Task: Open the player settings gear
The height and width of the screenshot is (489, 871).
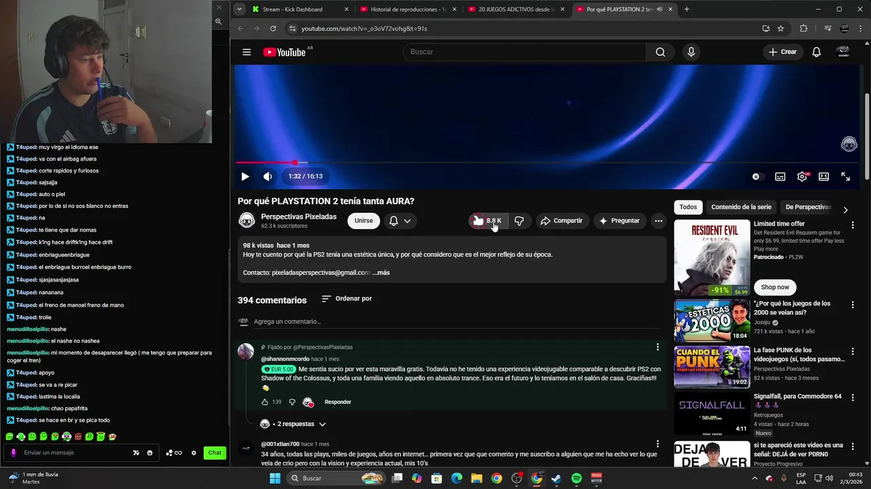Action: 802,177
